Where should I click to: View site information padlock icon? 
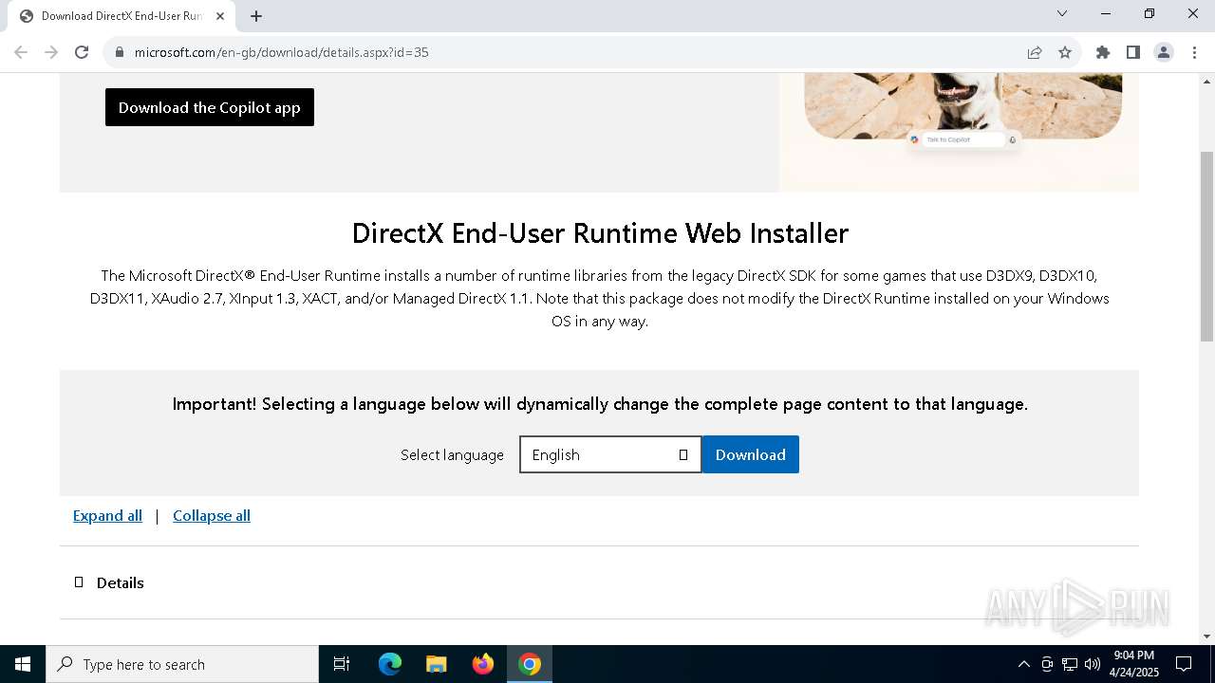(x=120, y=52)
